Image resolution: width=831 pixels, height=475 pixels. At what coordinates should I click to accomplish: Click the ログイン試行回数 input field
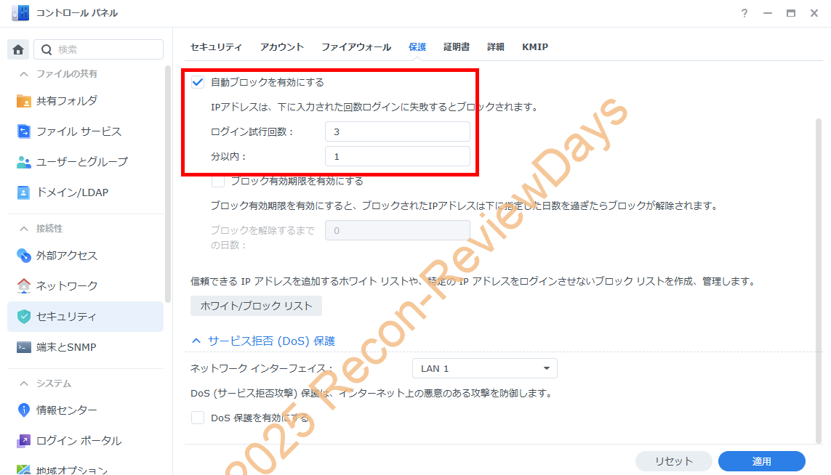[x=397, y=131]
